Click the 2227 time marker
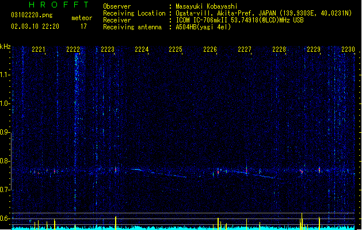 [245, 49]
